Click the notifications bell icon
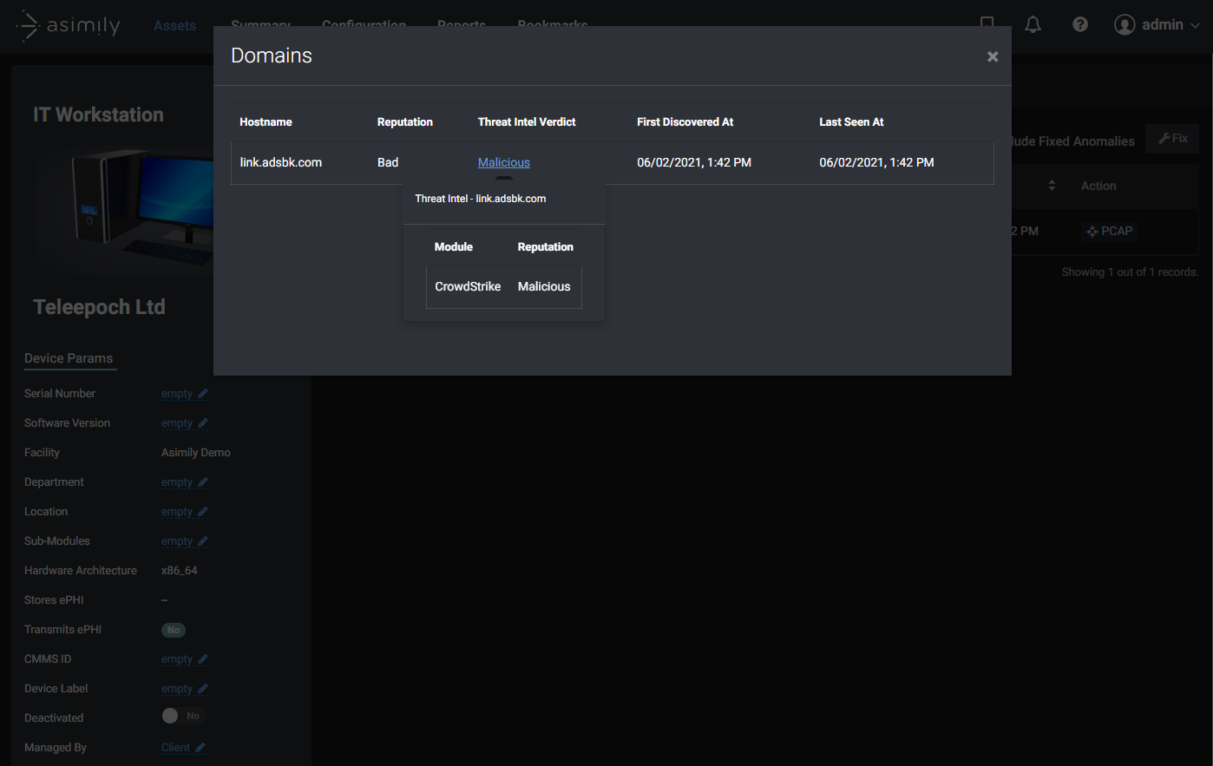 tap(1033, 24)
